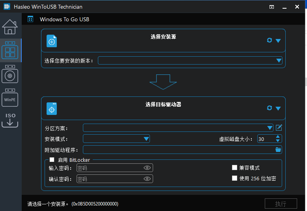
Task: Click the installation source file icon
Action: pos(52,41)
